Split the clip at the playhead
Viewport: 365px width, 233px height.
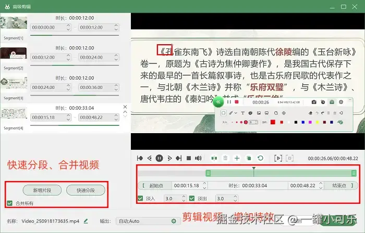pyautogui.click(x=214, y=158)
